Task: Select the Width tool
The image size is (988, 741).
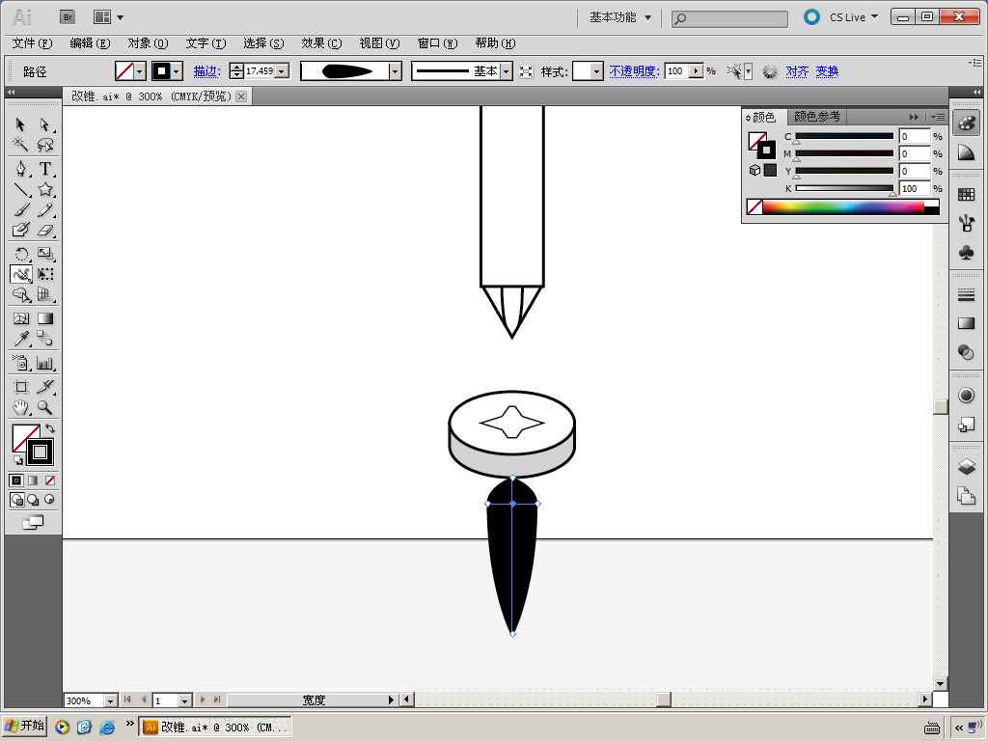Action: click(x=21, y=274)
